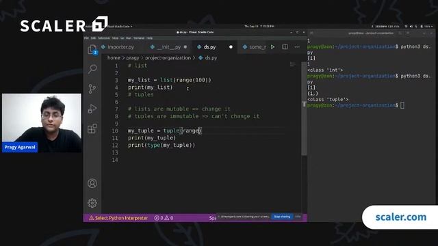Open the View menu

coord(115,38)
